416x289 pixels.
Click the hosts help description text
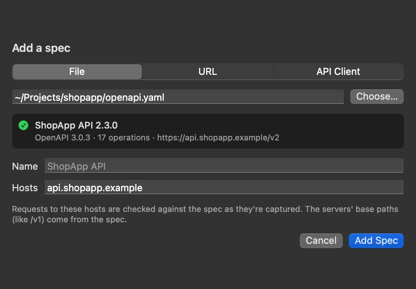point(205,214)
